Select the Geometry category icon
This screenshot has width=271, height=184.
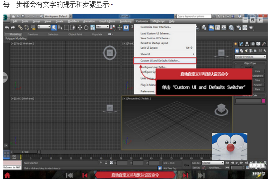tap(237, 51)
